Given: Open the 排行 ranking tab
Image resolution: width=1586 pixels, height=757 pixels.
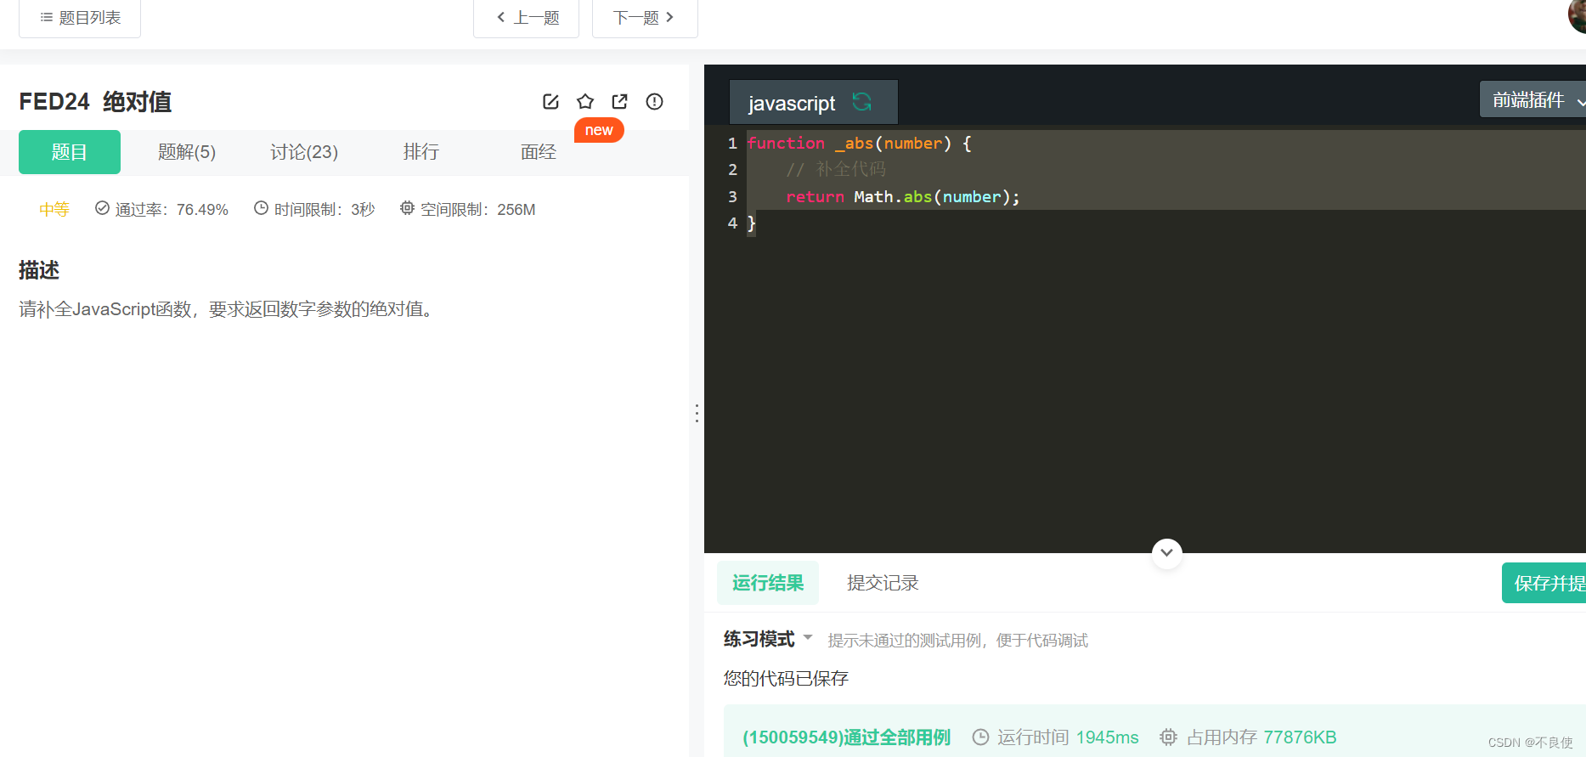Looking at the screenshot, I should 421,152.
